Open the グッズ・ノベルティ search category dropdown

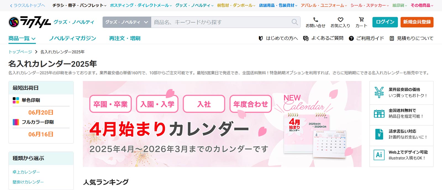[x=127, y=22]
